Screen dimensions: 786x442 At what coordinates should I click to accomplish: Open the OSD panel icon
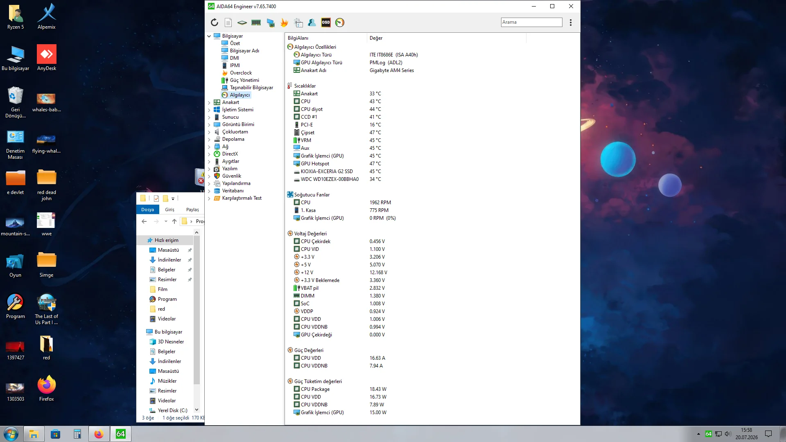(326, 23)
